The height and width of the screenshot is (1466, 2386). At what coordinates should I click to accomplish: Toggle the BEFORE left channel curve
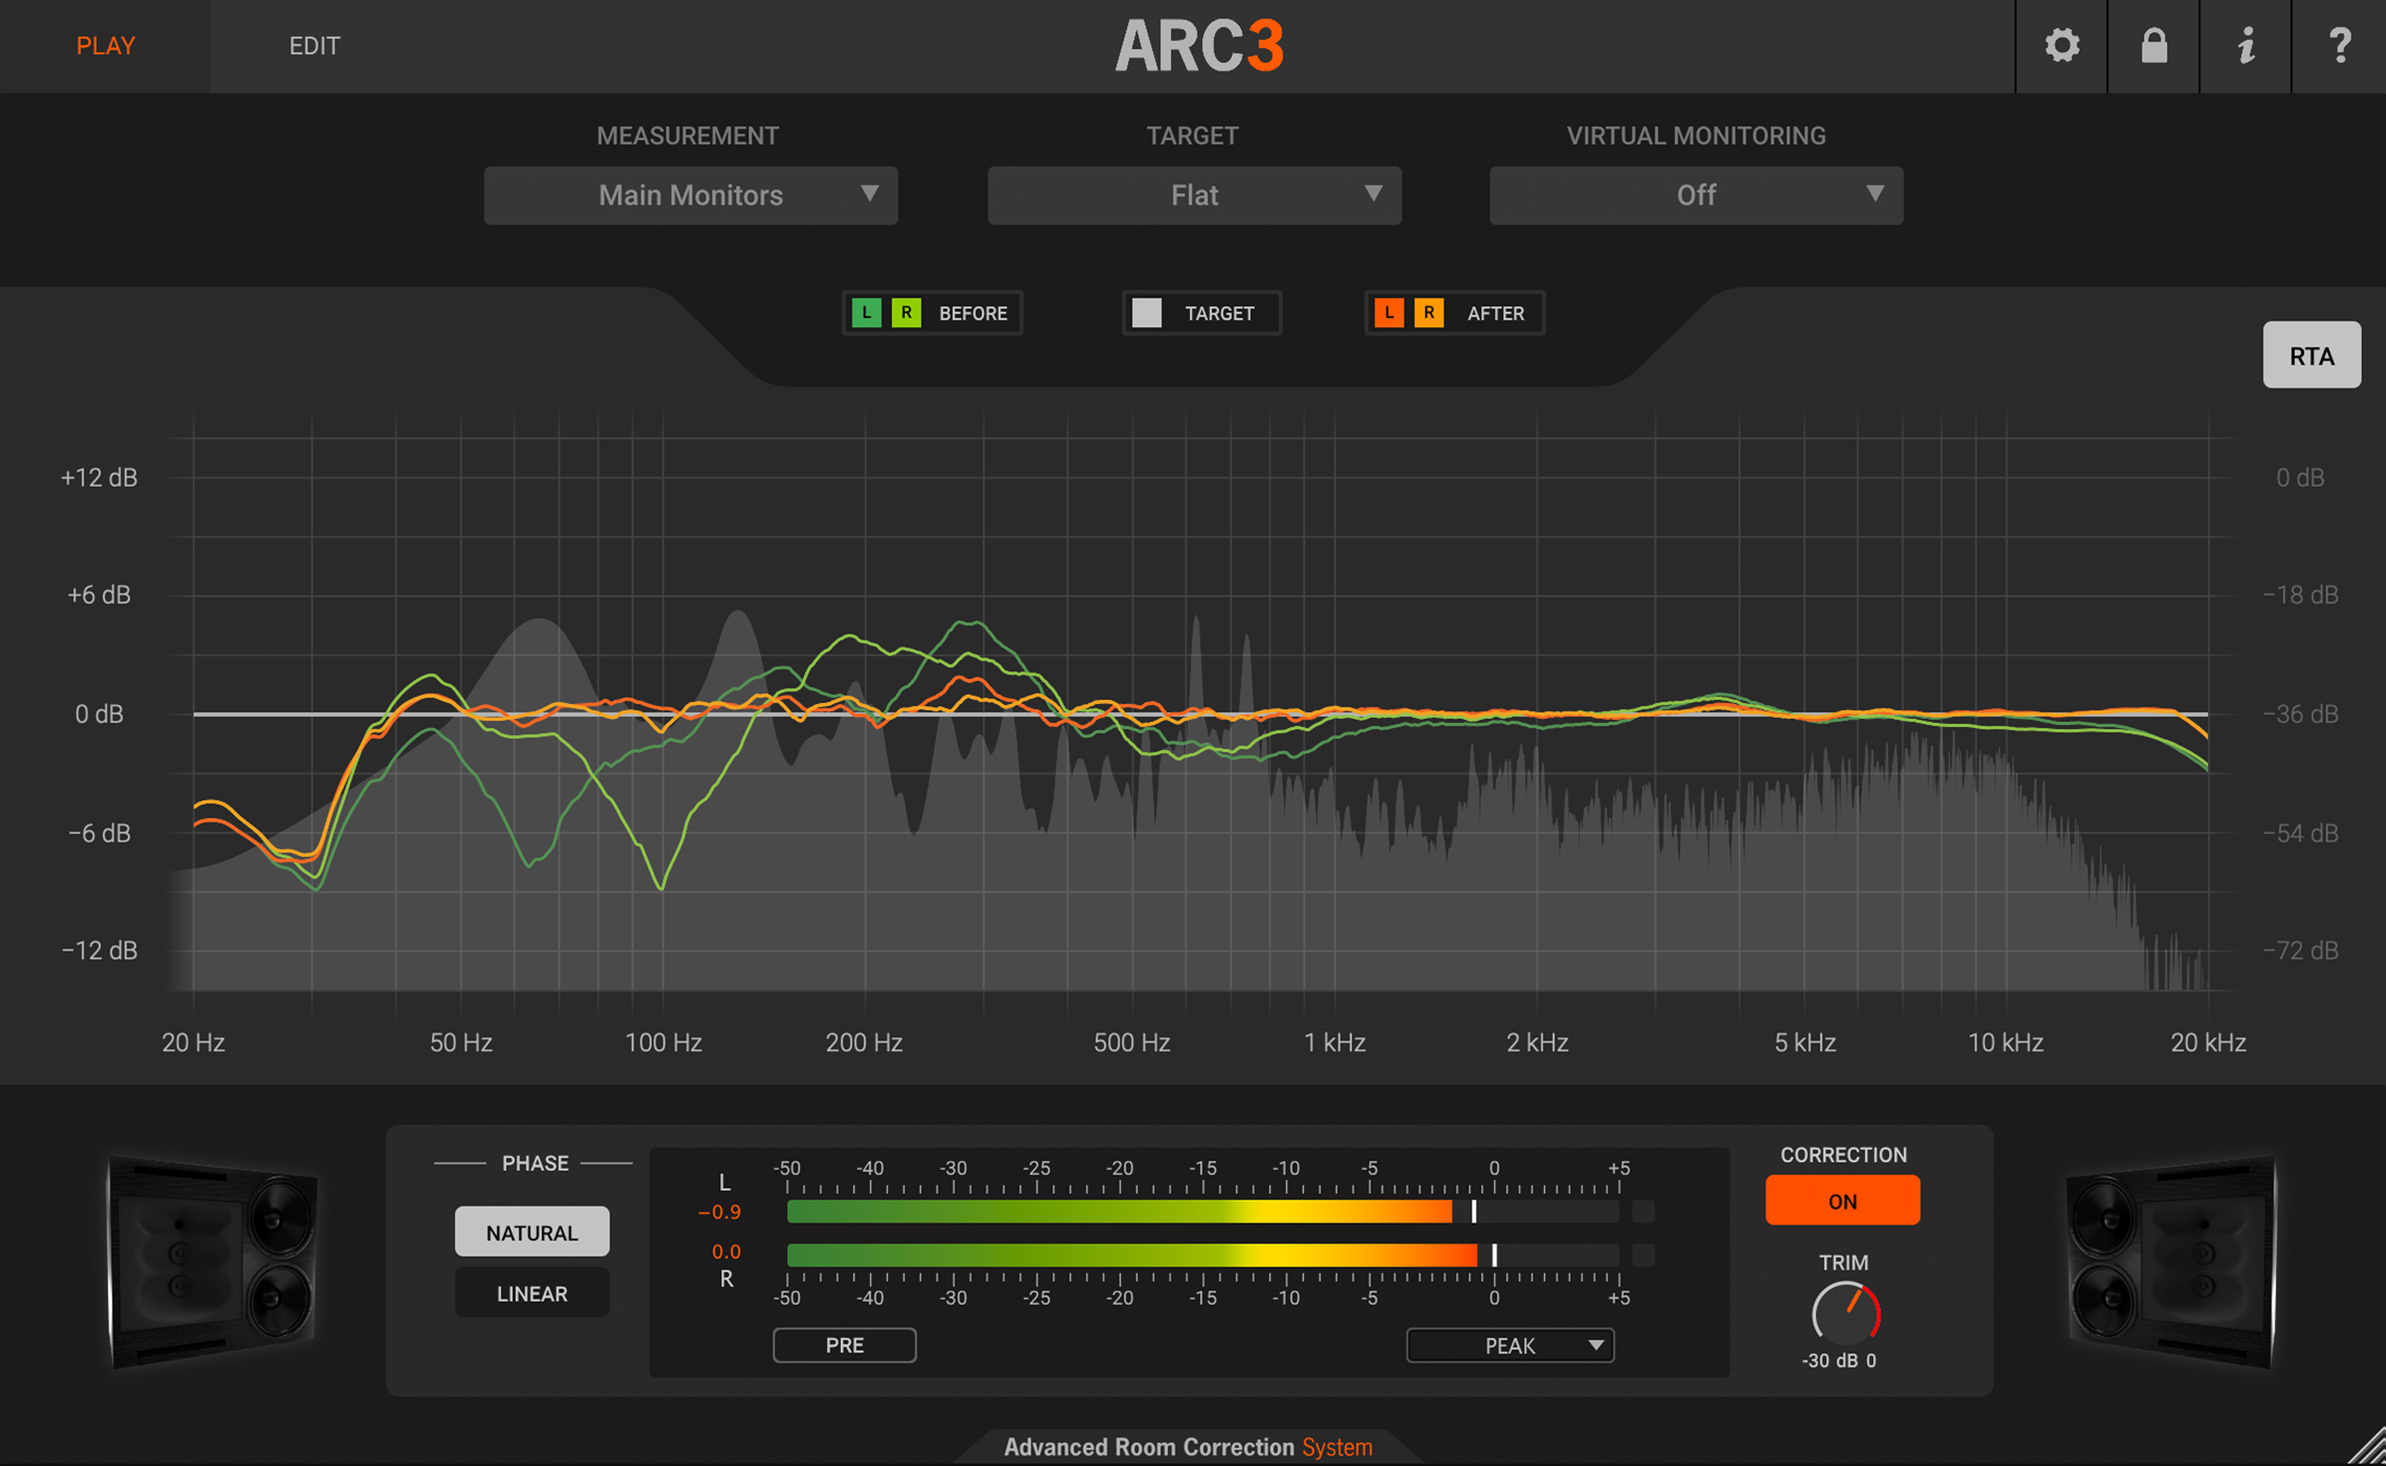[866, 312]
